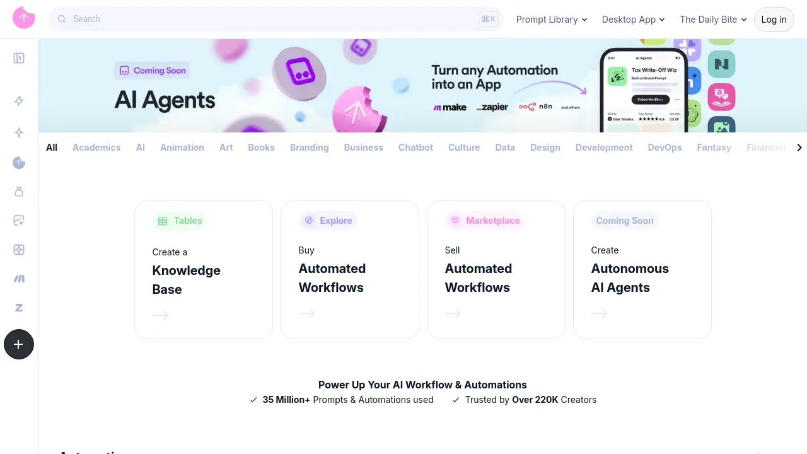Click the black plus button in sidebar

coord(19,344)
